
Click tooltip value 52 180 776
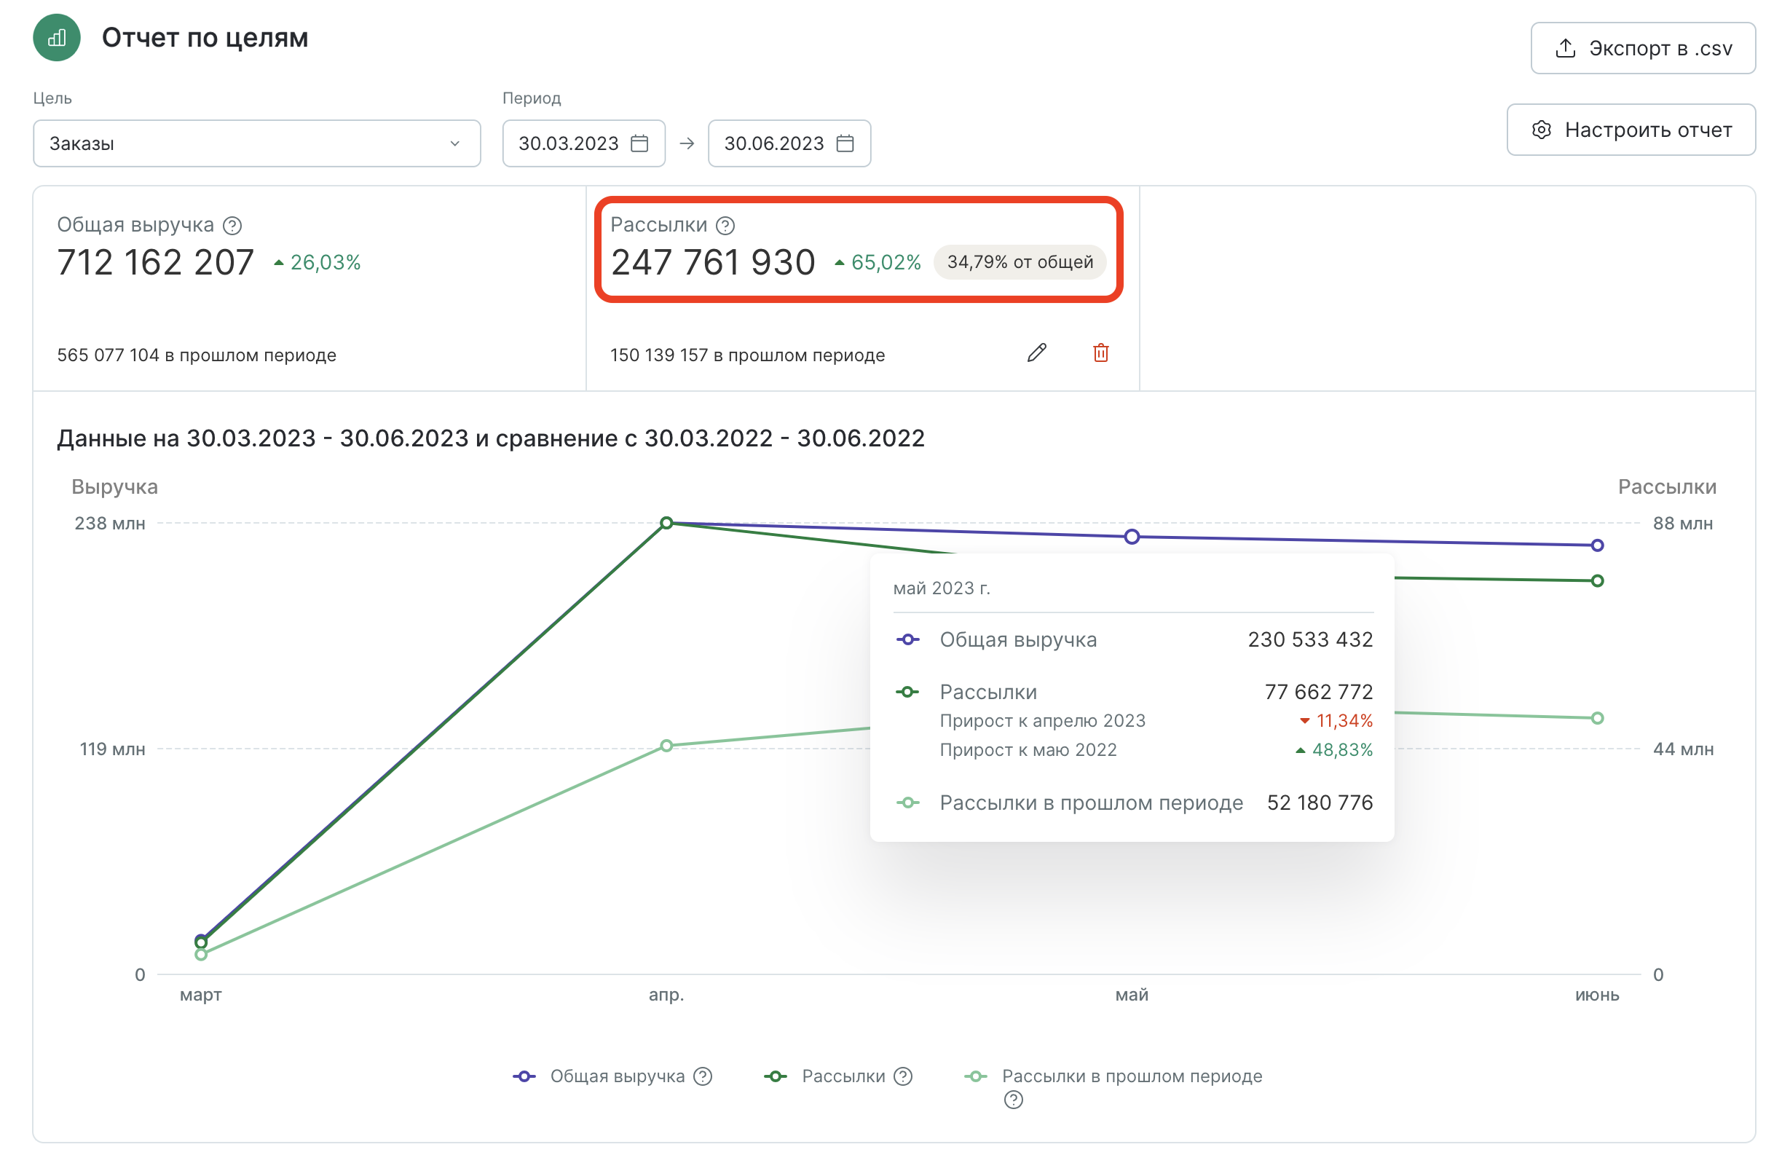[x=1319, y=802]
